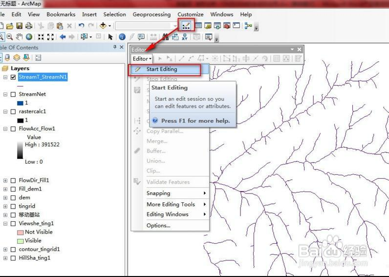Viewport: 389px width, 277px height.
Task: Check the HillSha_ting1 layer checkbox
Action: [13, 258]
